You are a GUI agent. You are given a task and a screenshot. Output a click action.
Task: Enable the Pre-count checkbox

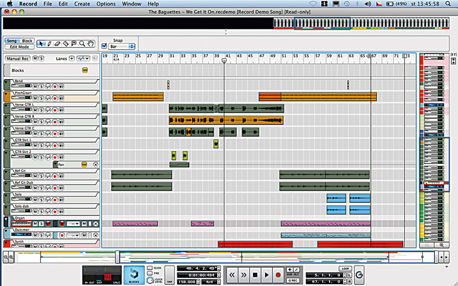click(x=150, y=273)
